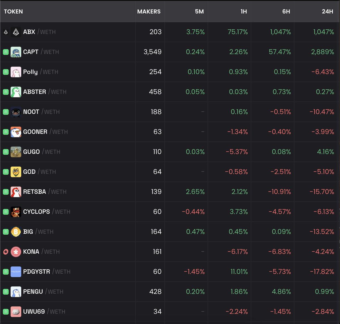Click the red badge beside KONA
Screen dimensions: 340x324
6,252
